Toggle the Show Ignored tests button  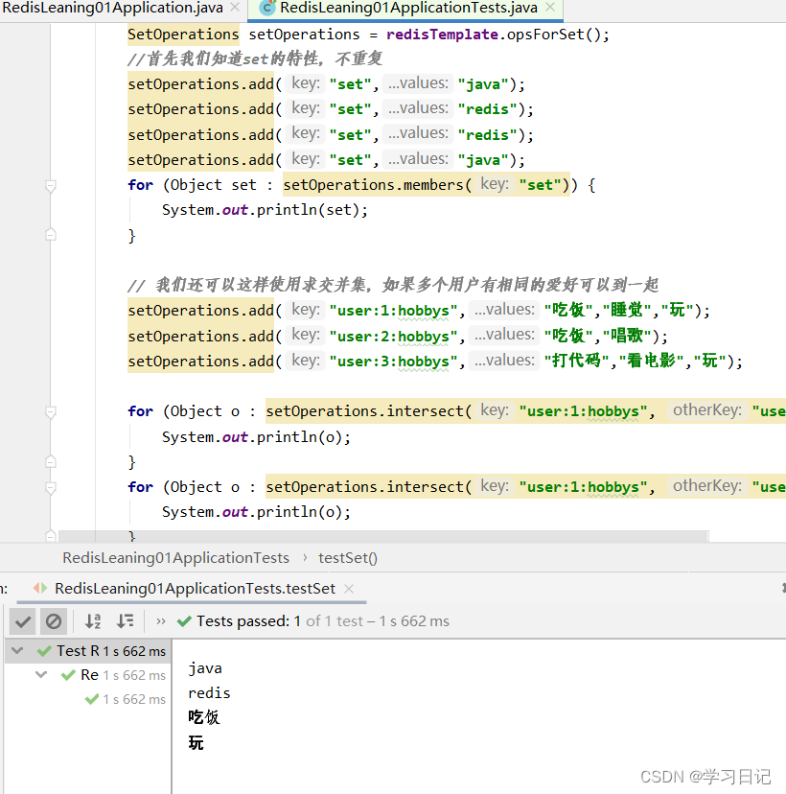coord(54,621)
